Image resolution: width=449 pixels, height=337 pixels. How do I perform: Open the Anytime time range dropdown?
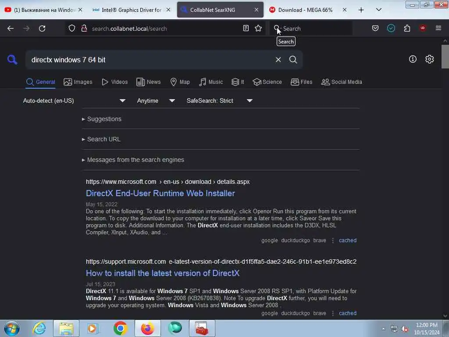pyautogui.click(x=156, y=101)
